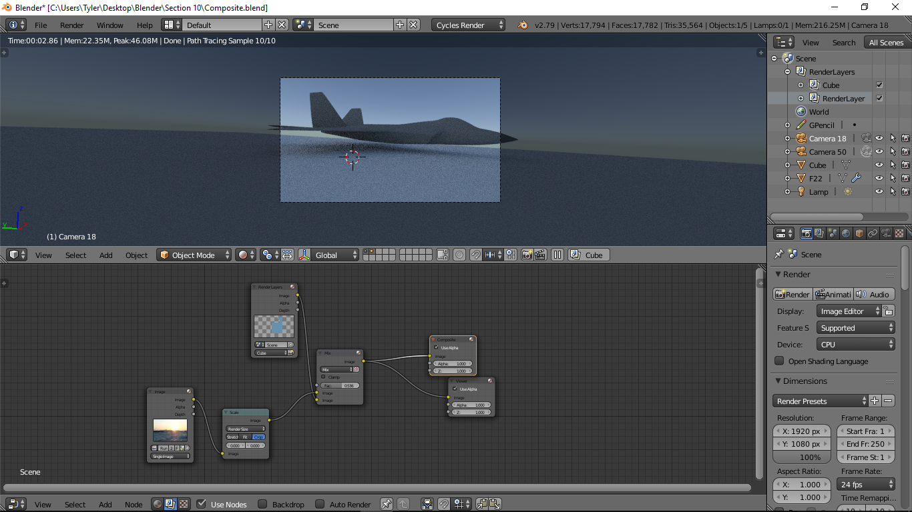Select the Shader node tree type icon
Viewport: 912px width, 512px height.
pos(157,504)
